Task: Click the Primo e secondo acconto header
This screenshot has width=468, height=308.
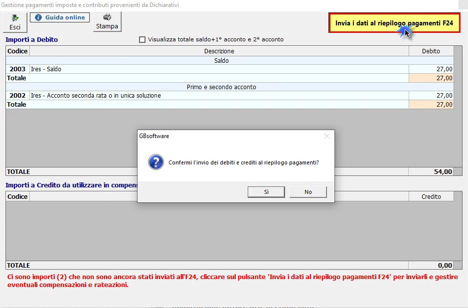Action: 230,87
